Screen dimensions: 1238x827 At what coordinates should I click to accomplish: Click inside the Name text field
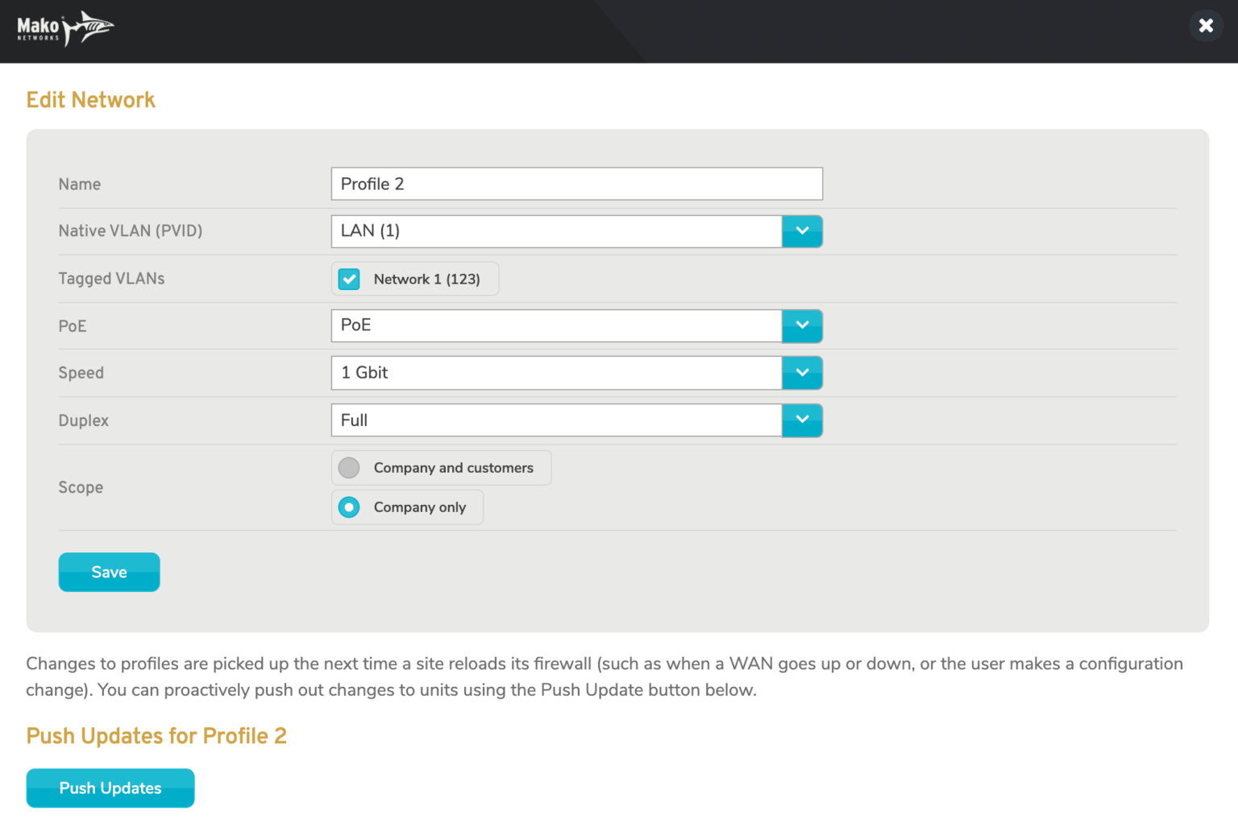click(576, 184)
